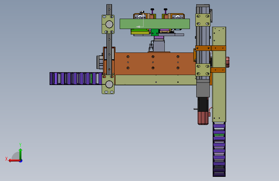
Task: Select the yellow plate beneath the green plate
Action: coord(140,33)
